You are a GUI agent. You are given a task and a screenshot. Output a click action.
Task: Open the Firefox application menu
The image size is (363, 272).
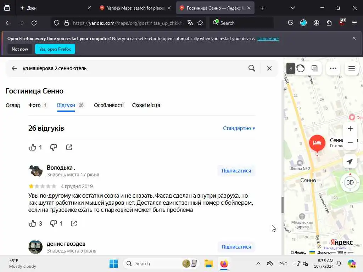click(x=354, y=23)
